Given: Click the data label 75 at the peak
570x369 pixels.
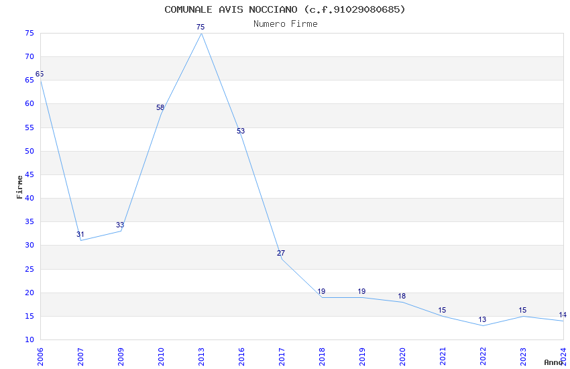Looking at the screenshot, I should [201, 27].
